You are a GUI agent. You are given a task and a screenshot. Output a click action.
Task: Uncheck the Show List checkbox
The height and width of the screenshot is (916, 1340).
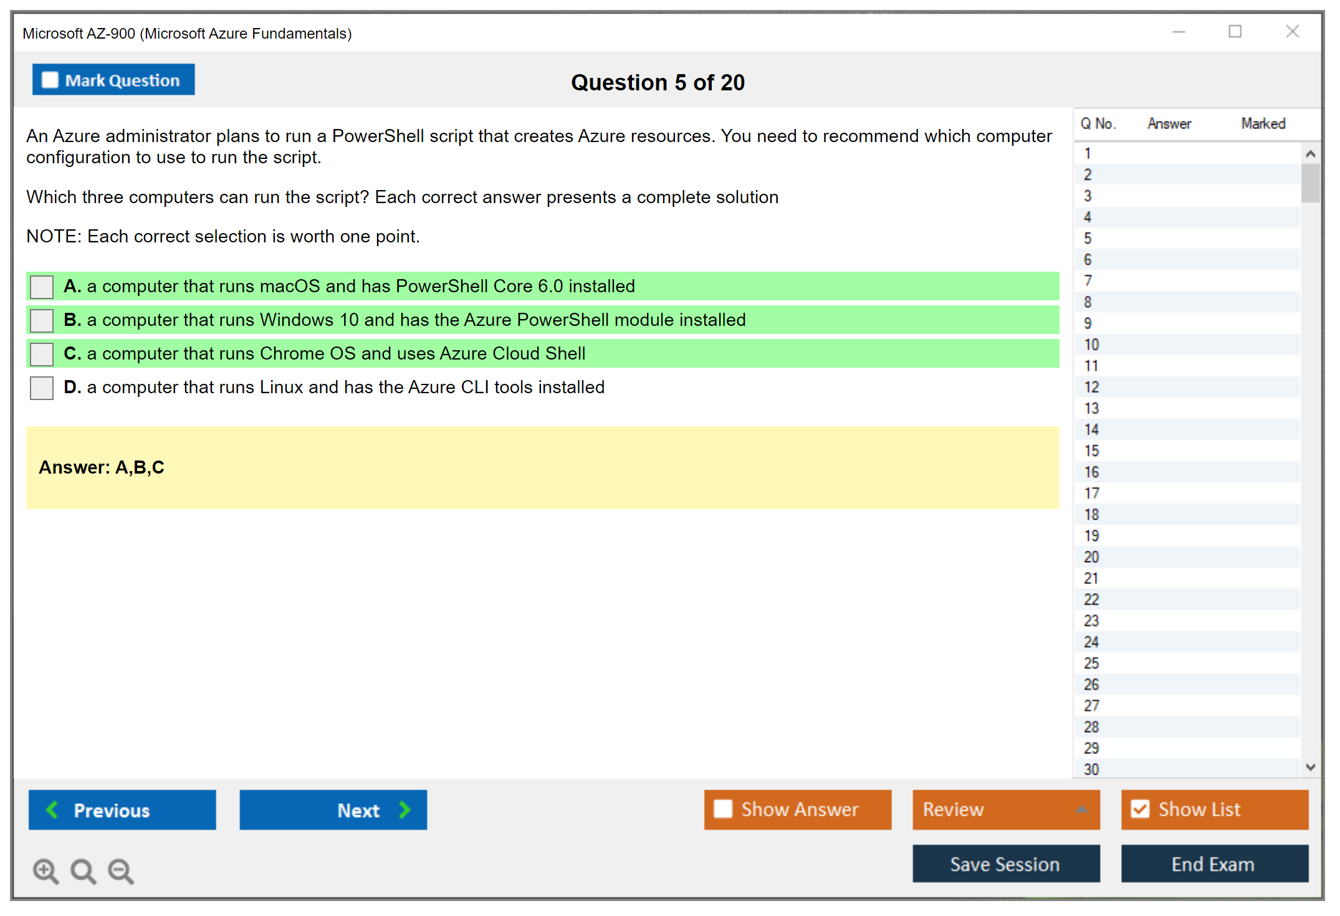tap(1140, 809)
